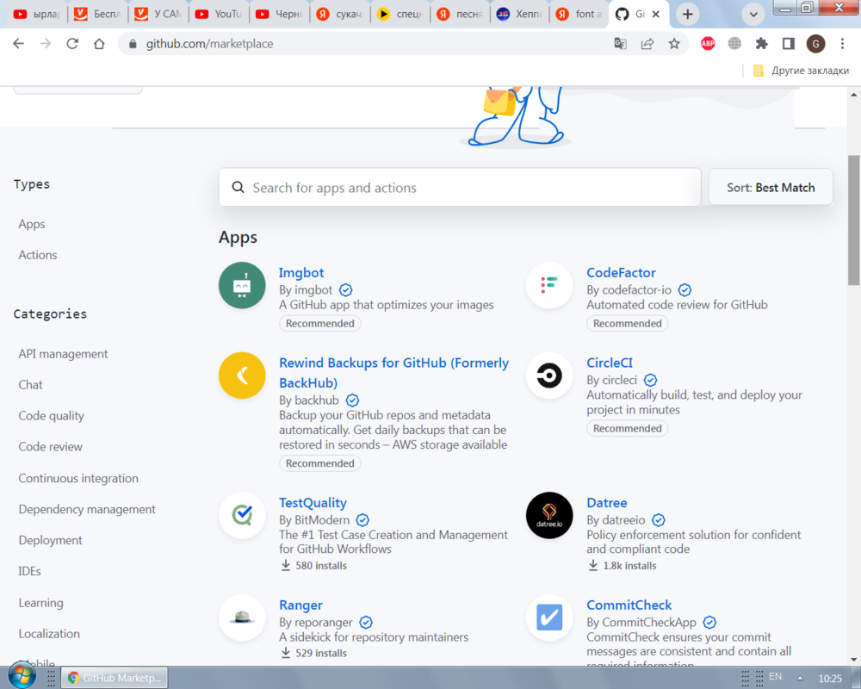Click the page vertical scrollbar thumb
The width and height of the screenshot is (861, 689).
(854, 220)
